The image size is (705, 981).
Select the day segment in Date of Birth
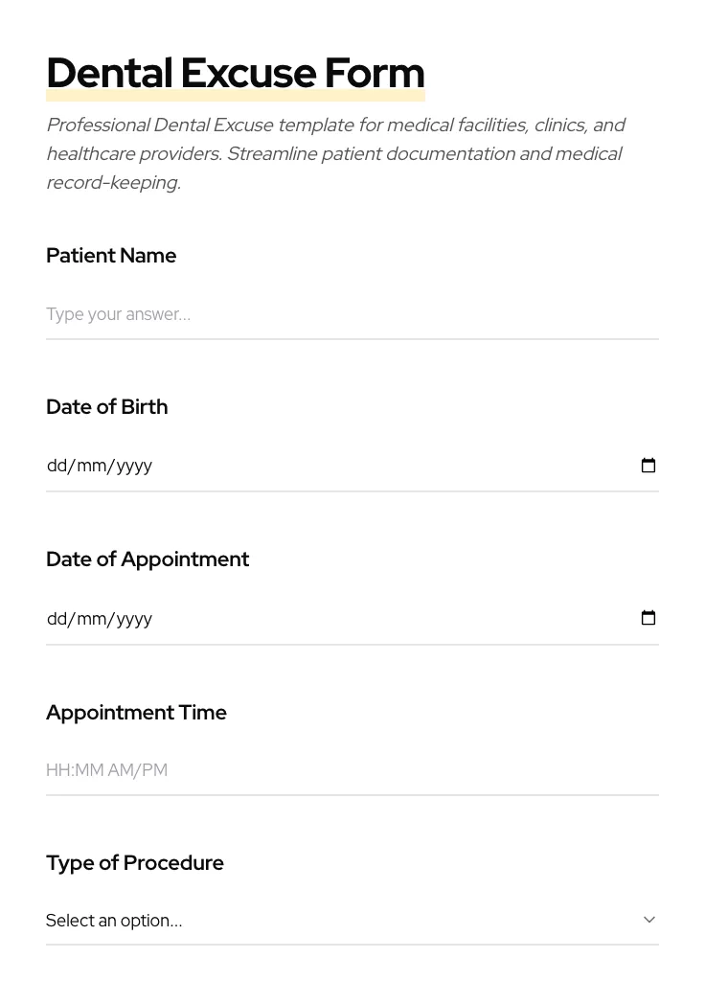click(x=57, y=466)
